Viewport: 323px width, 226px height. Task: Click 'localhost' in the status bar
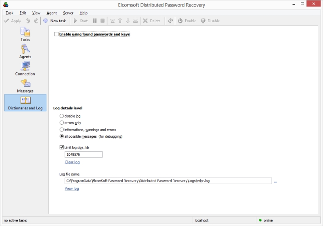point(201,220)
